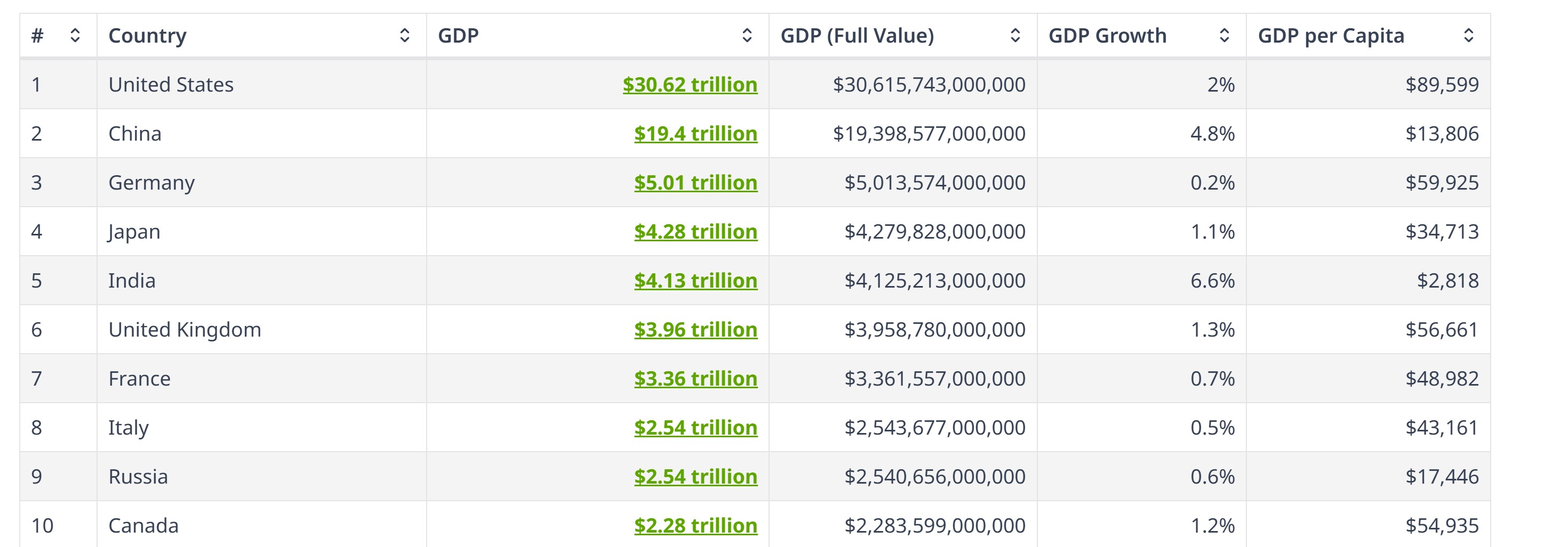Sort by GDP using sort arrows
1552x547 pixels.
coord(747,36)
